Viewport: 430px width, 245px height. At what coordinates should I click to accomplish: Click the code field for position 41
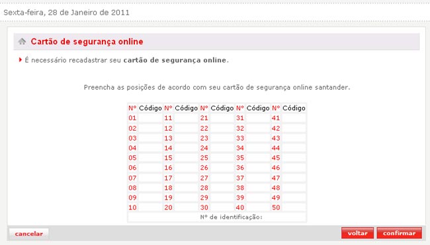[294, 118]
